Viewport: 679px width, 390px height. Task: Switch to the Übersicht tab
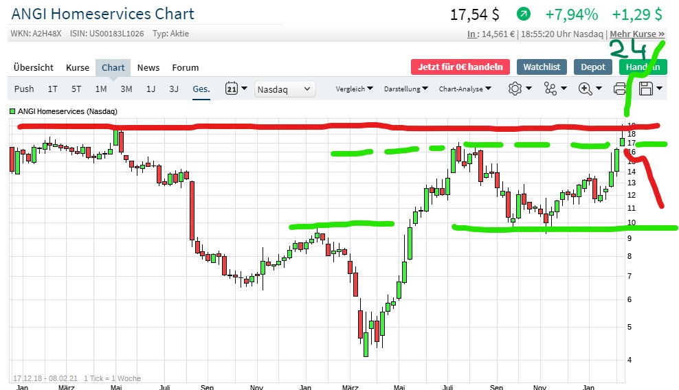(x=33, y=67)
